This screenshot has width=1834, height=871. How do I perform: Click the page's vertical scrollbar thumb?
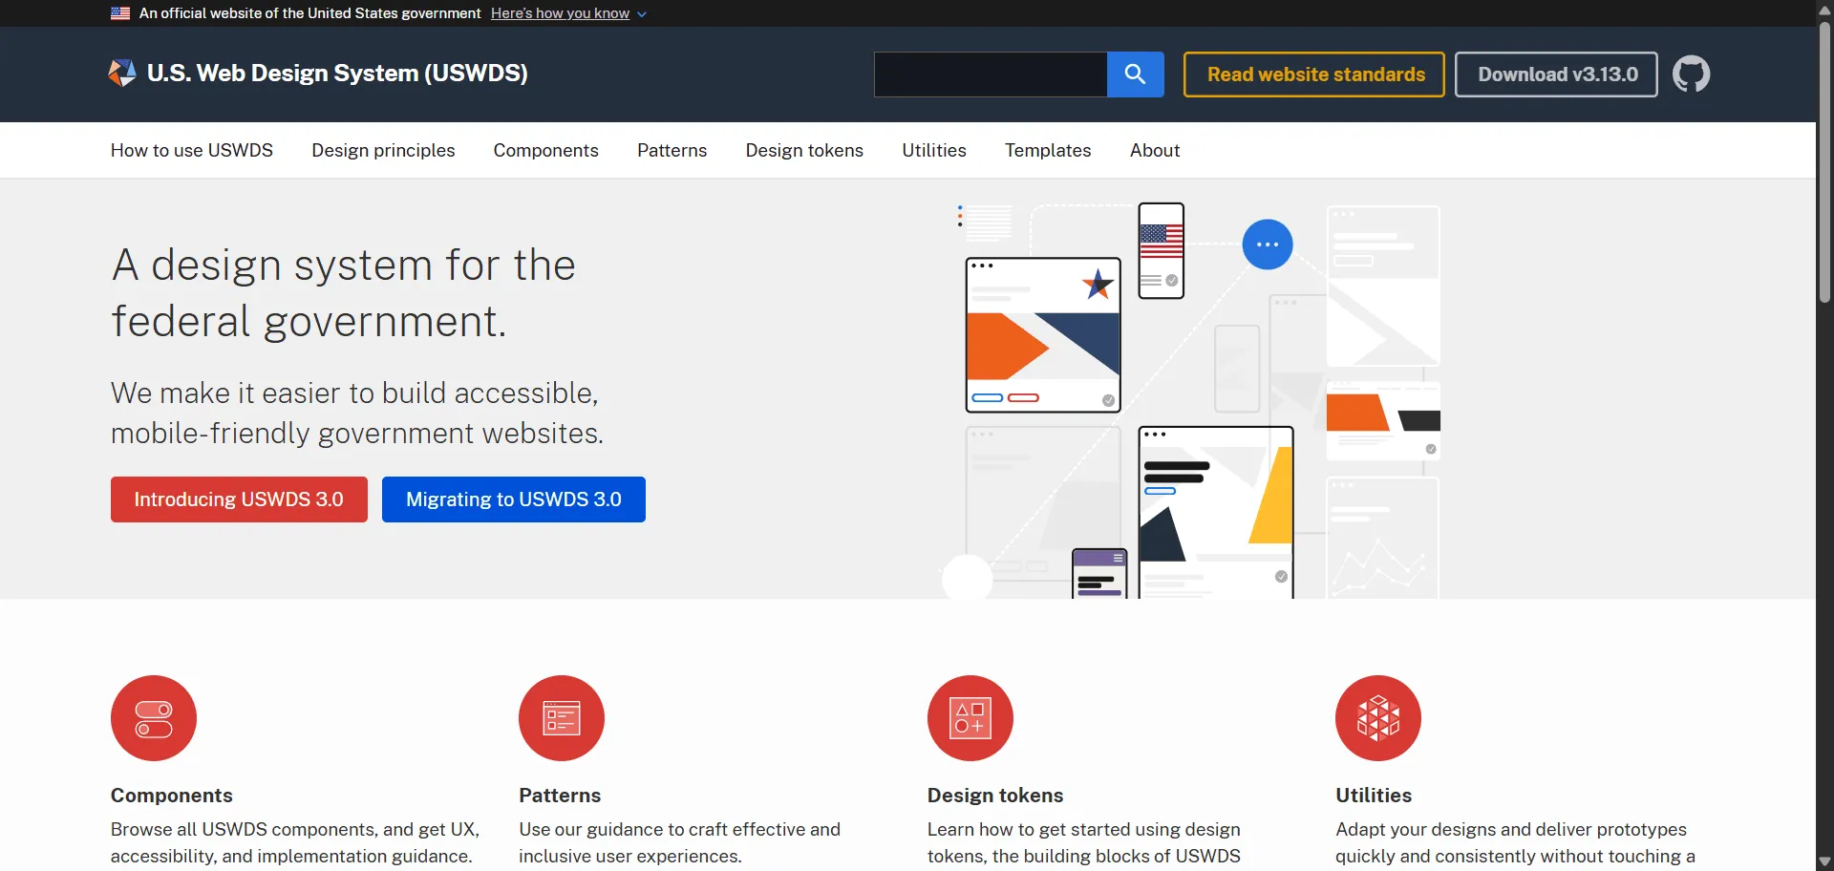pos(1824,162)
